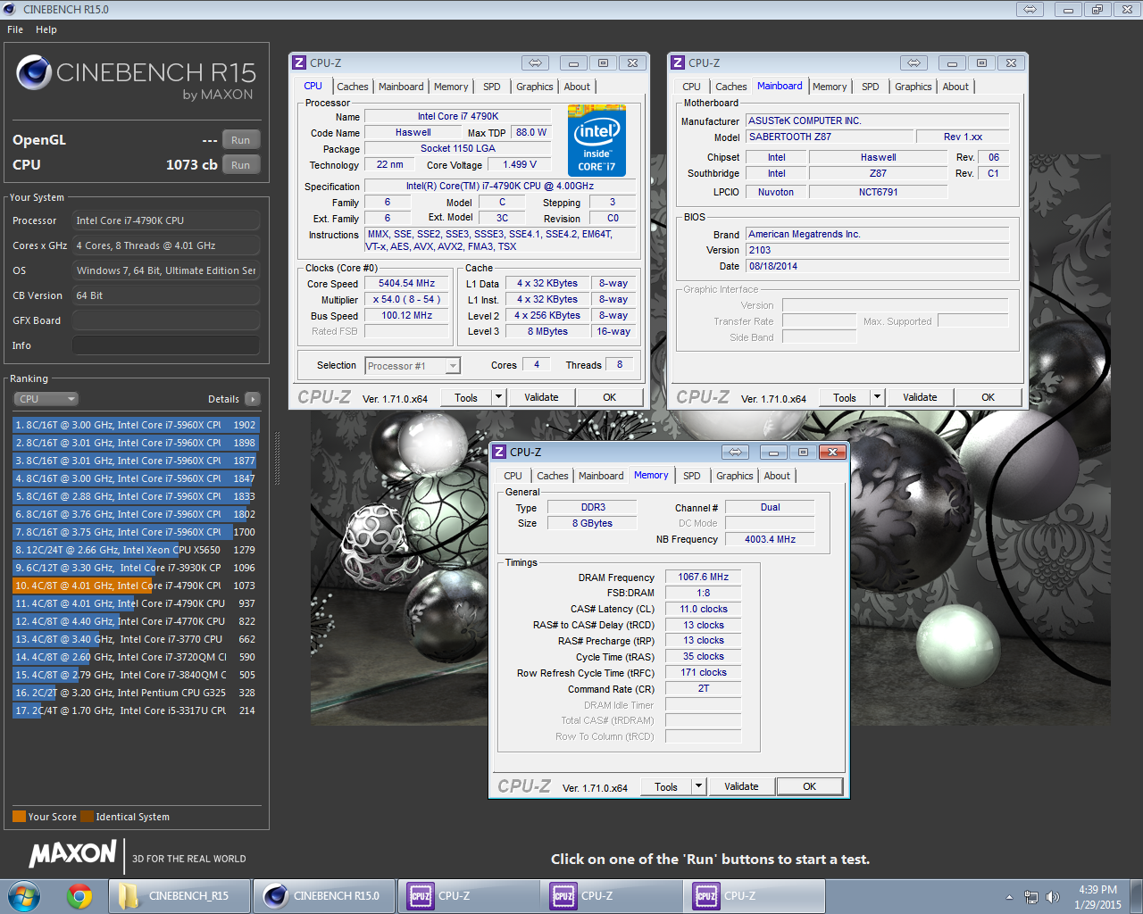Click the Intel inside Core i7 logo
This screenshot has height=914, width=1143.
597,140
